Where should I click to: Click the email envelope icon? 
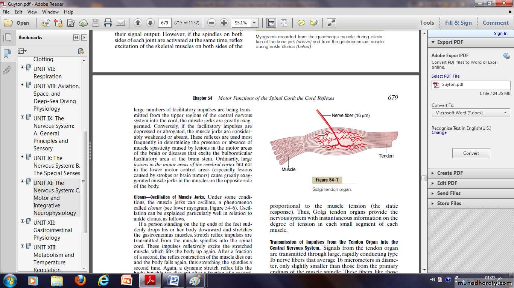[x=120, y=23]
